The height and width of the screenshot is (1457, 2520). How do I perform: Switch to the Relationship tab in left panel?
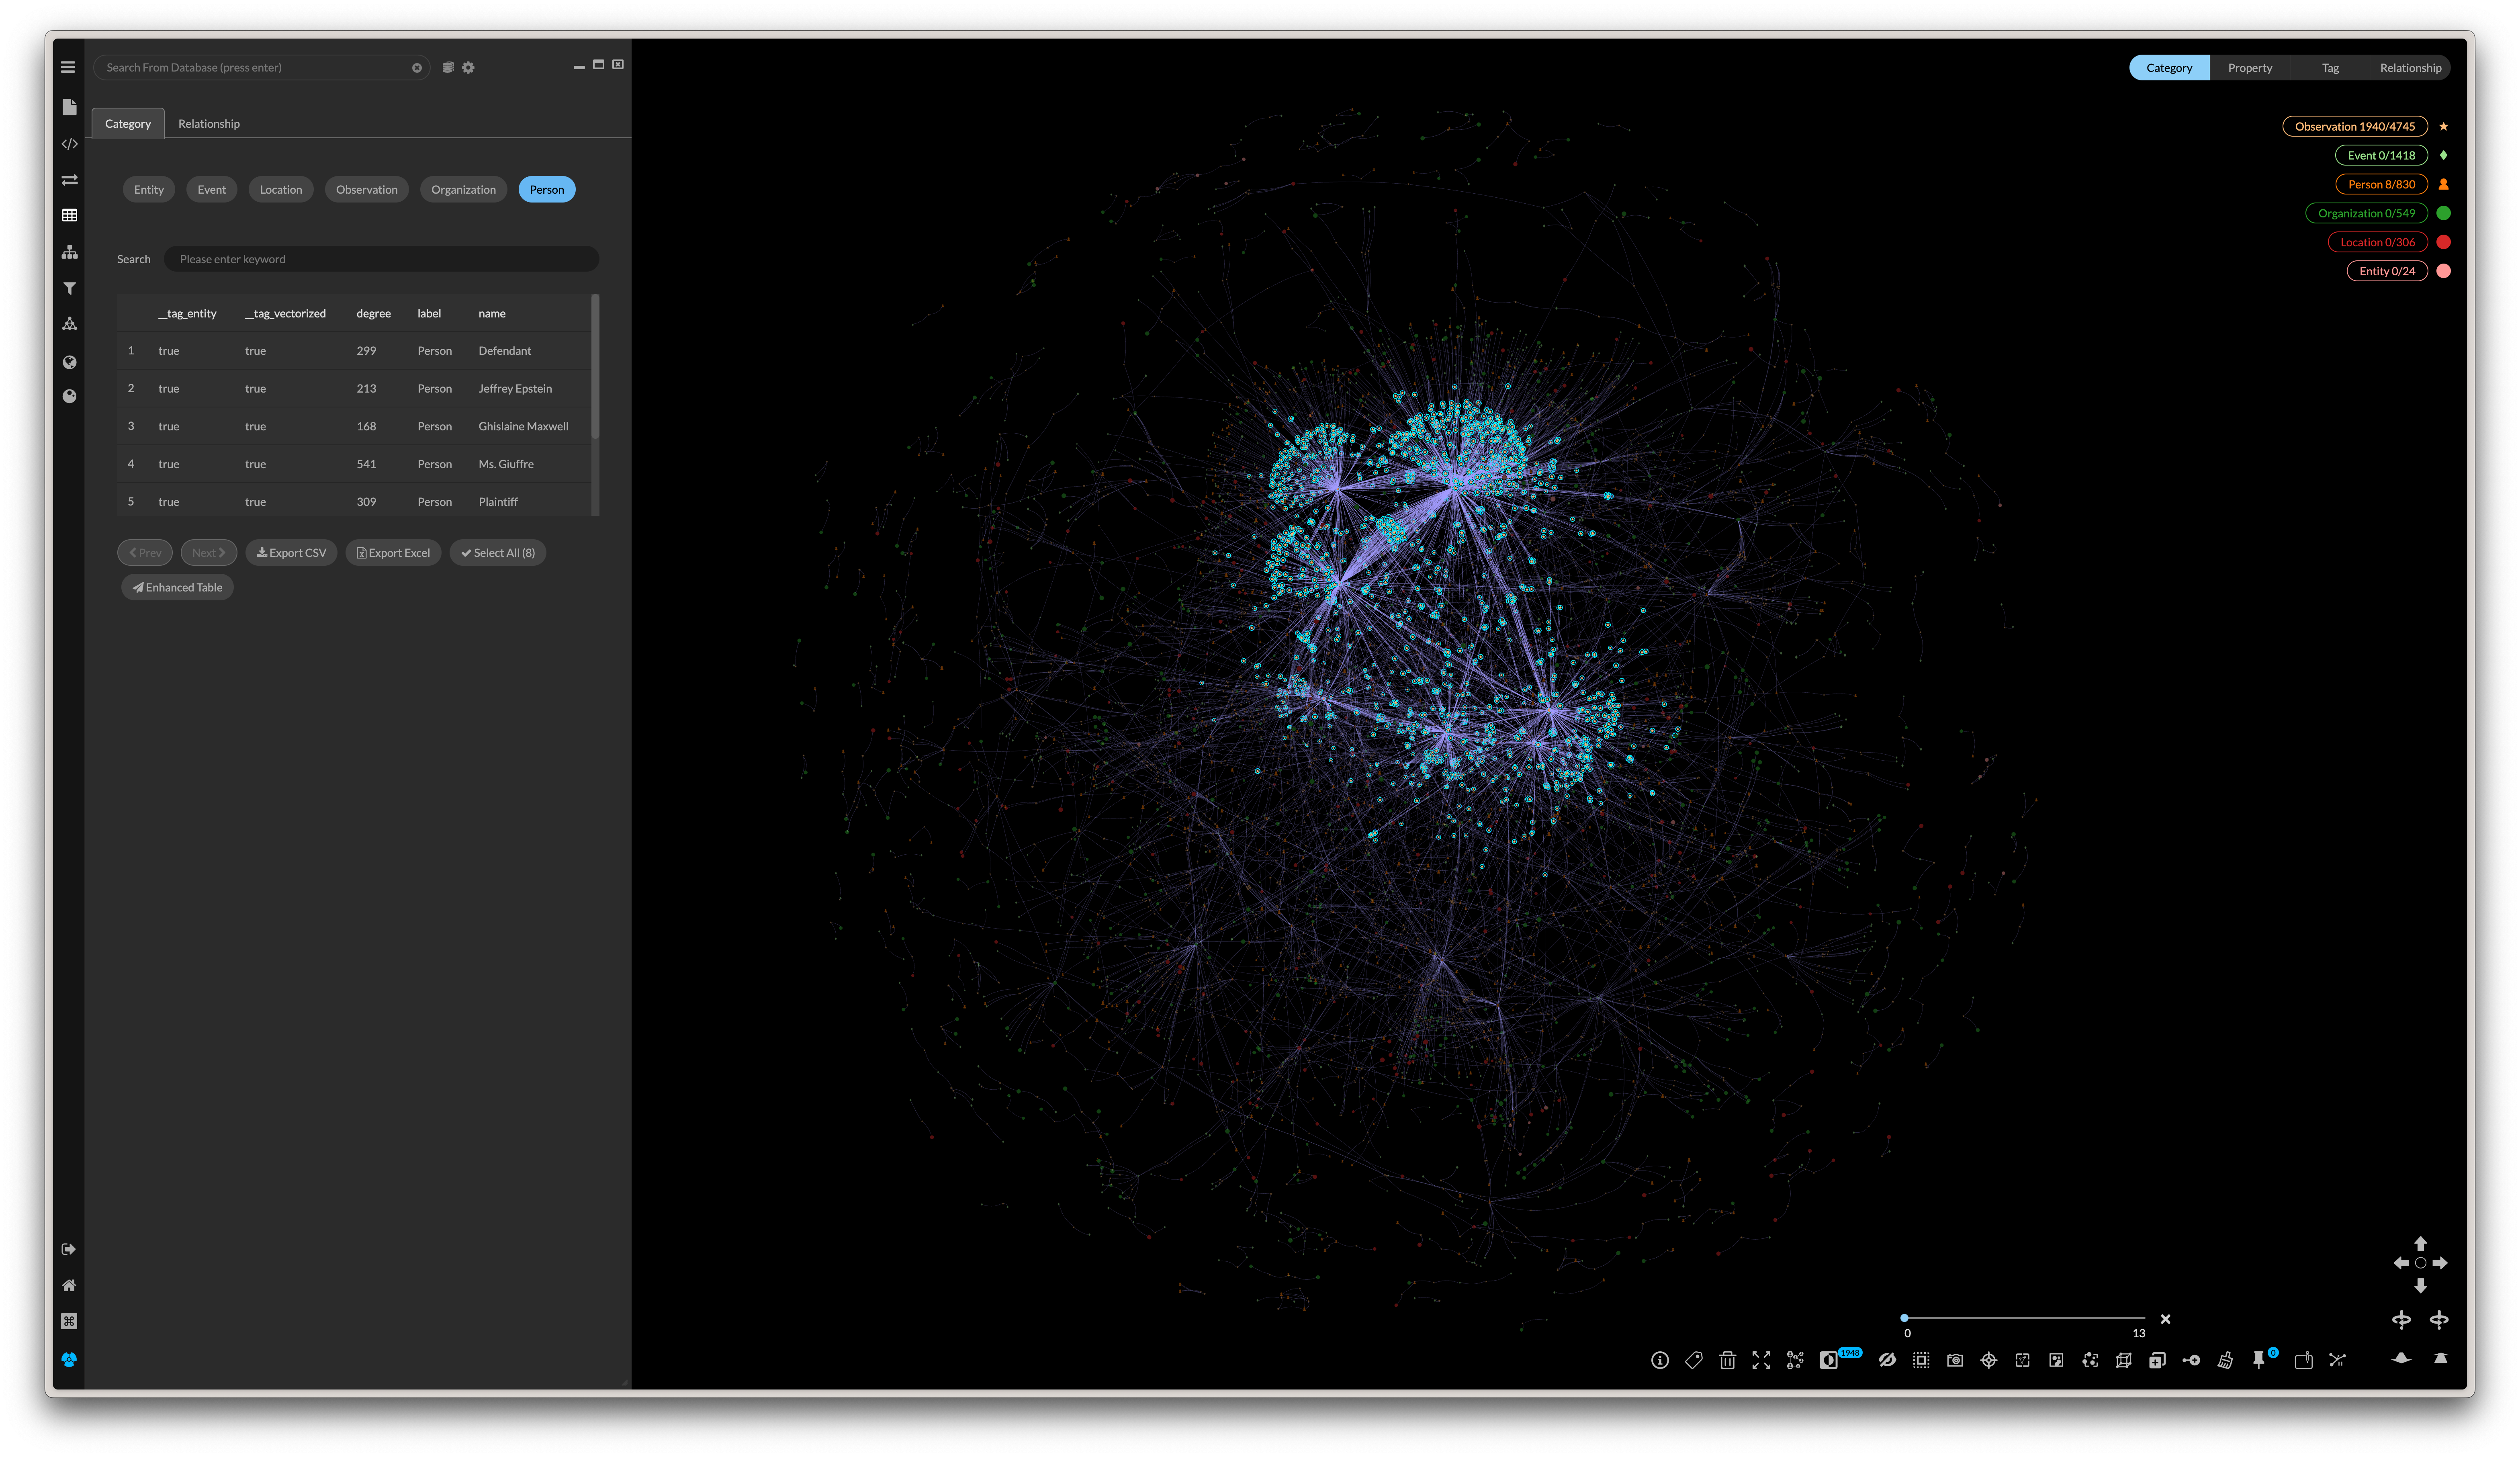209,124
